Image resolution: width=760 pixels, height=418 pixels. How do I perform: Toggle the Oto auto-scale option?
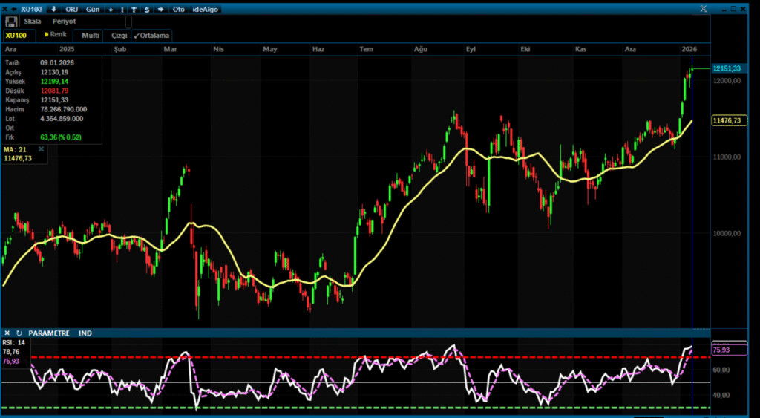coord(179,9)
